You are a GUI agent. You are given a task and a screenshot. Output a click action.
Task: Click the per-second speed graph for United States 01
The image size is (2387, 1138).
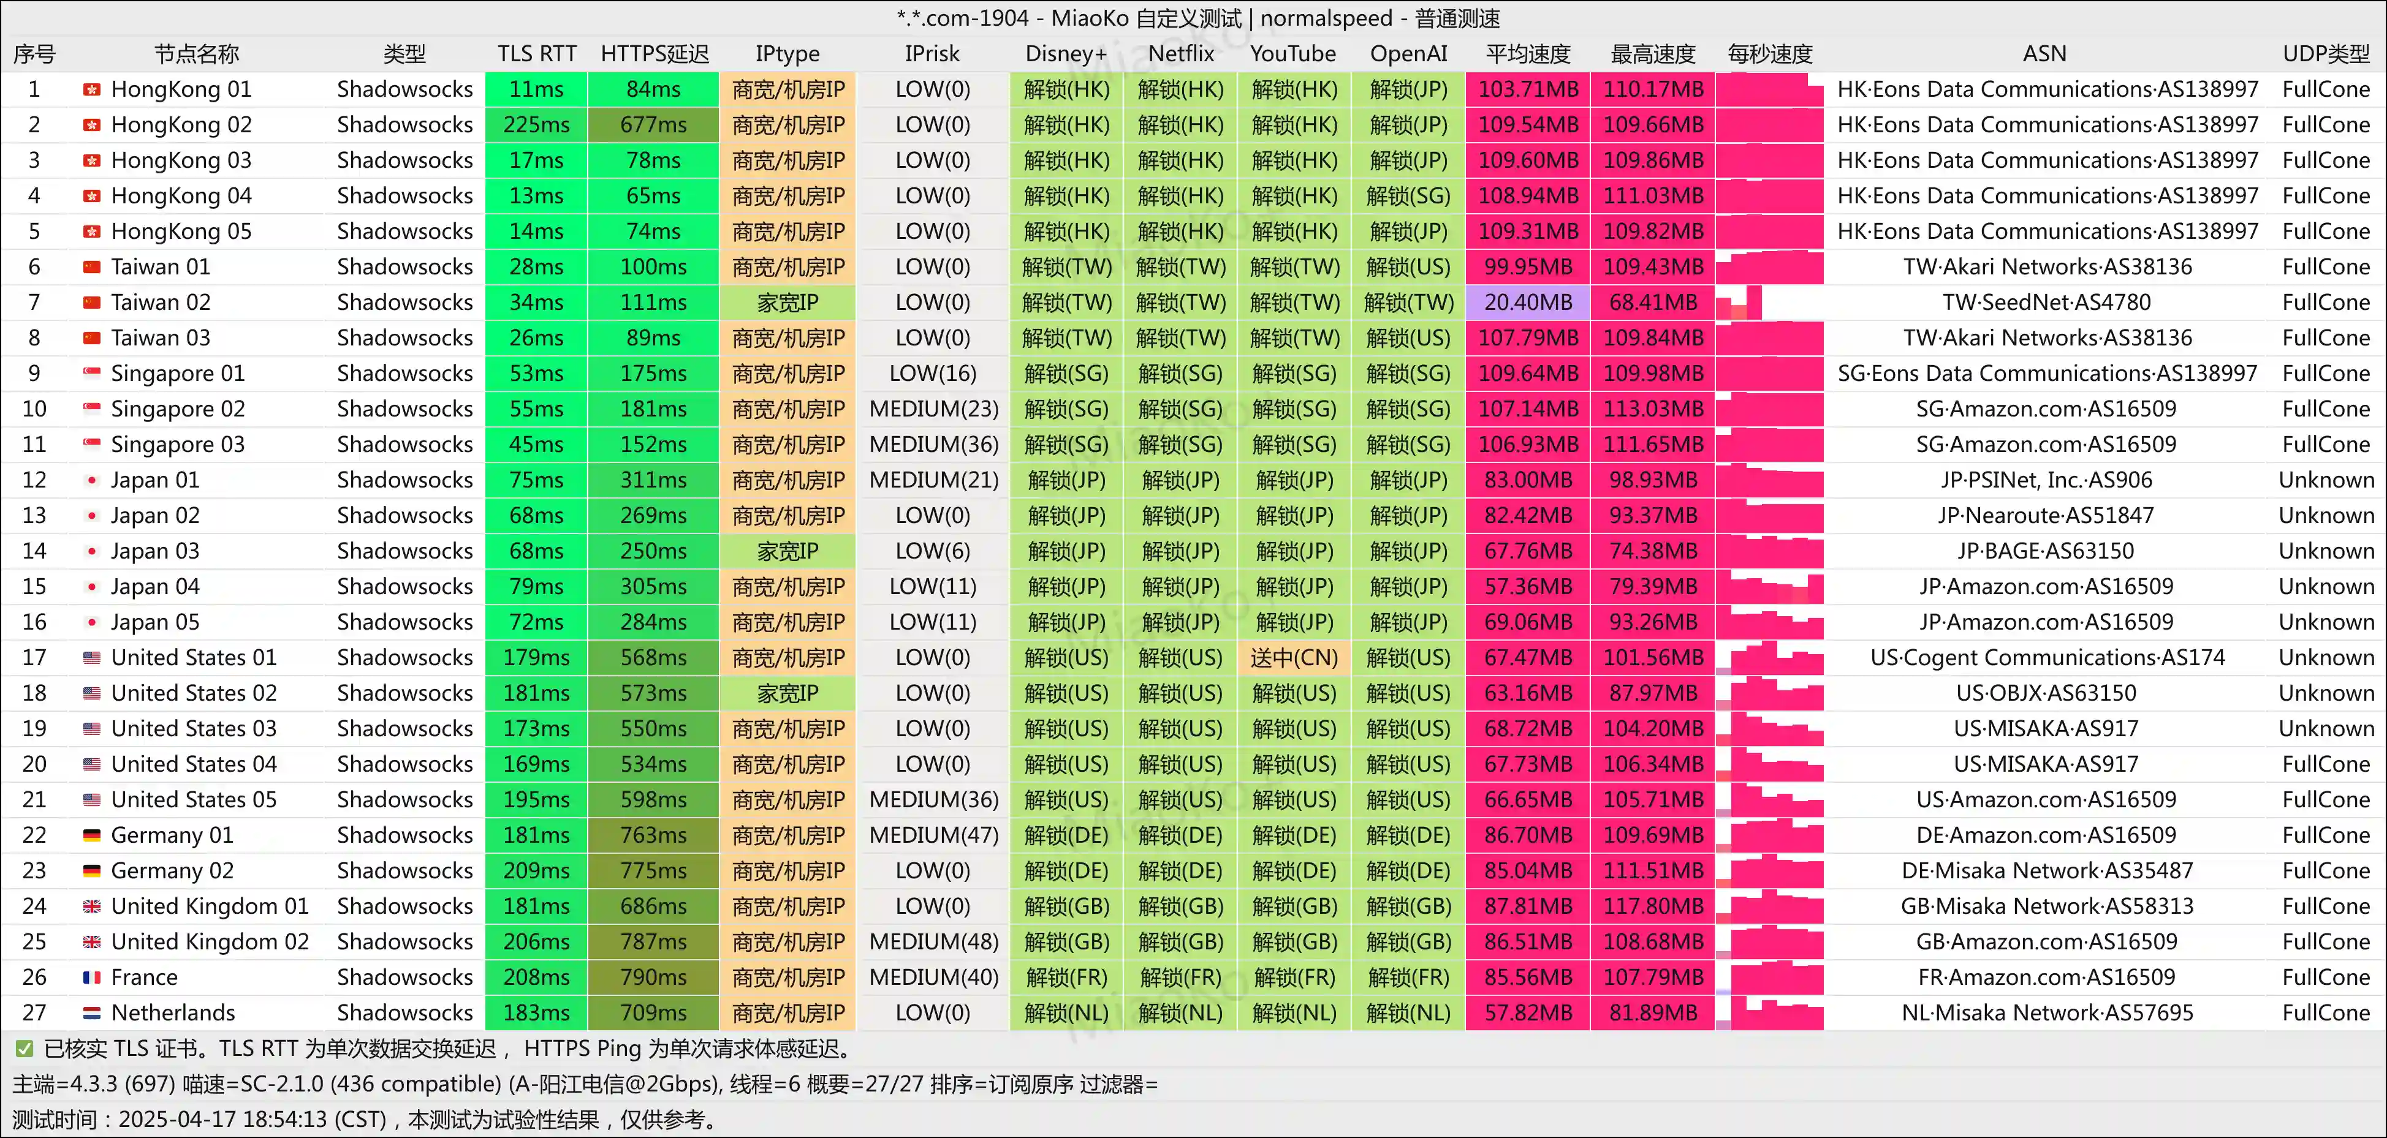[1769, 657]
